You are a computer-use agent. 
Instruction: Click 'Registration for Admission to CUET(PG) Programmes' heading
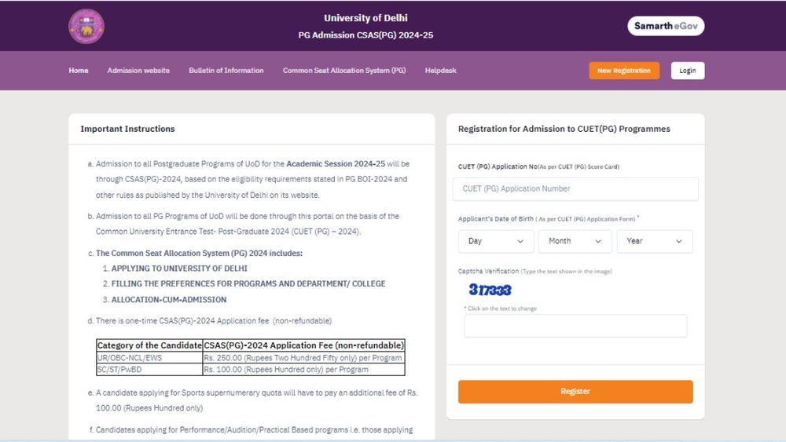pos(564,129)
